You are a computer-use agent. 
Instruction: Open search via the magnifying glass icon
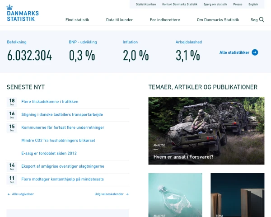point(262,20)
